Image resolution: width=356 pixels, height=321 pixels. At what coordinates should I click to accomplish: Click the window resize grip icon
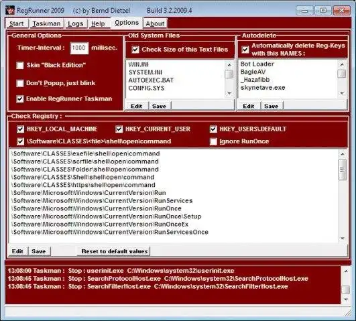[348, 313]
